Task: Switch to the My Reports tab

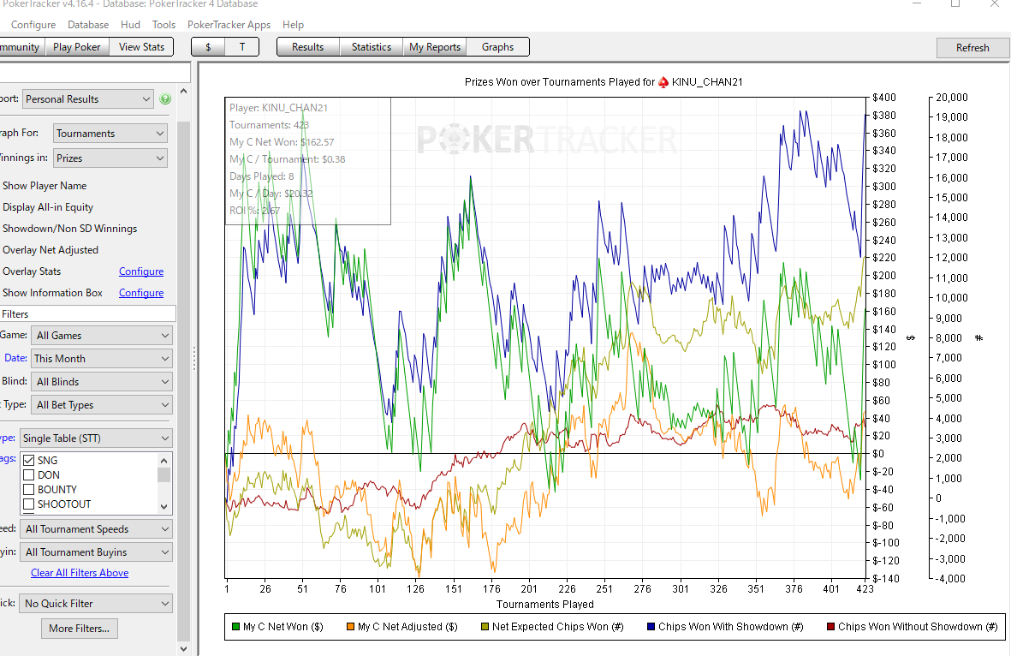Action: tap(435, 47)
